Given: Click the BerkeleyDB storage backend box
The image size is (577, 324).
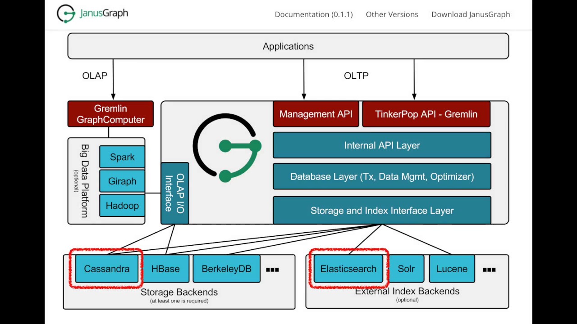Looking at the screenshot, I should (226, 269).
